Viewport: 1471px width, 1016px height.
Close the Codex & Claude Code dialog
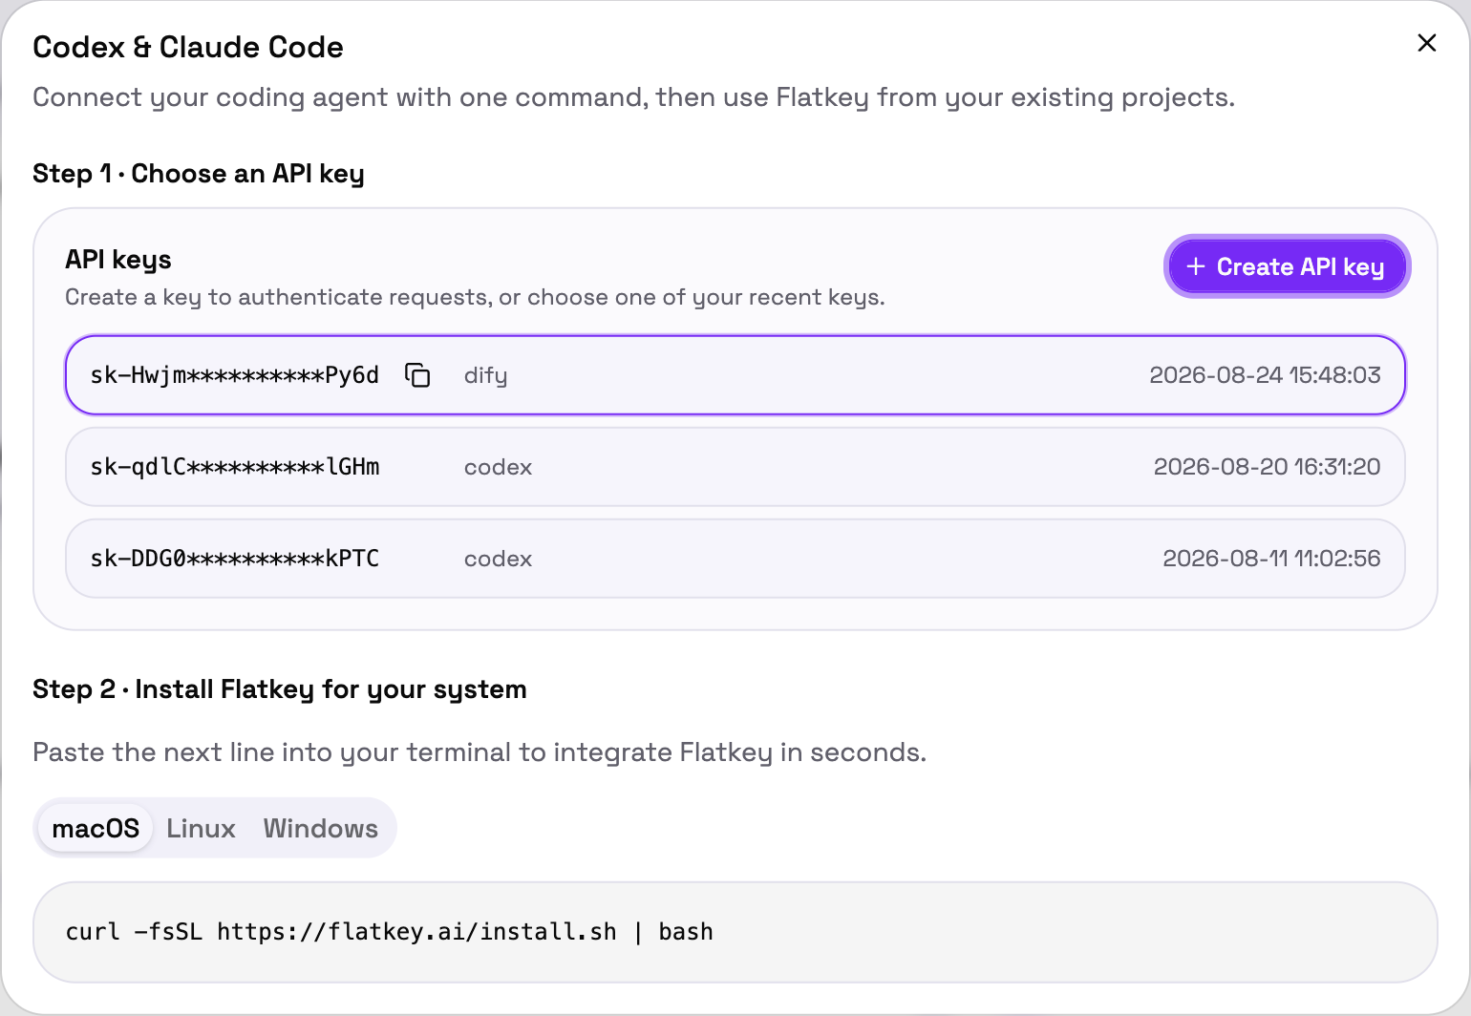1427,43
